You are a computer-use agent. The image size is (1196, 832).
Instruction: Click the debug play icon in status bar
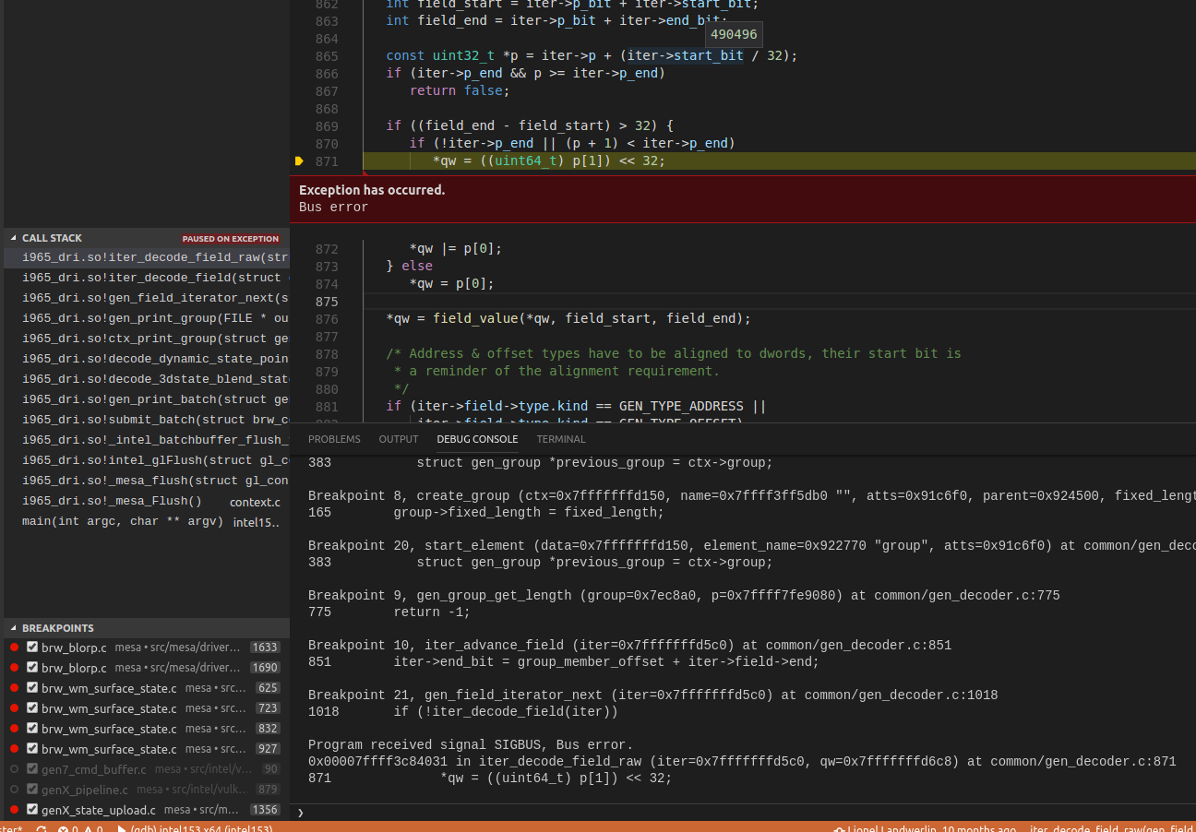tap(122, 829)
